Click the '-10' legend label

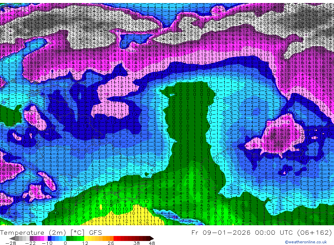click(x=47, y=243)
